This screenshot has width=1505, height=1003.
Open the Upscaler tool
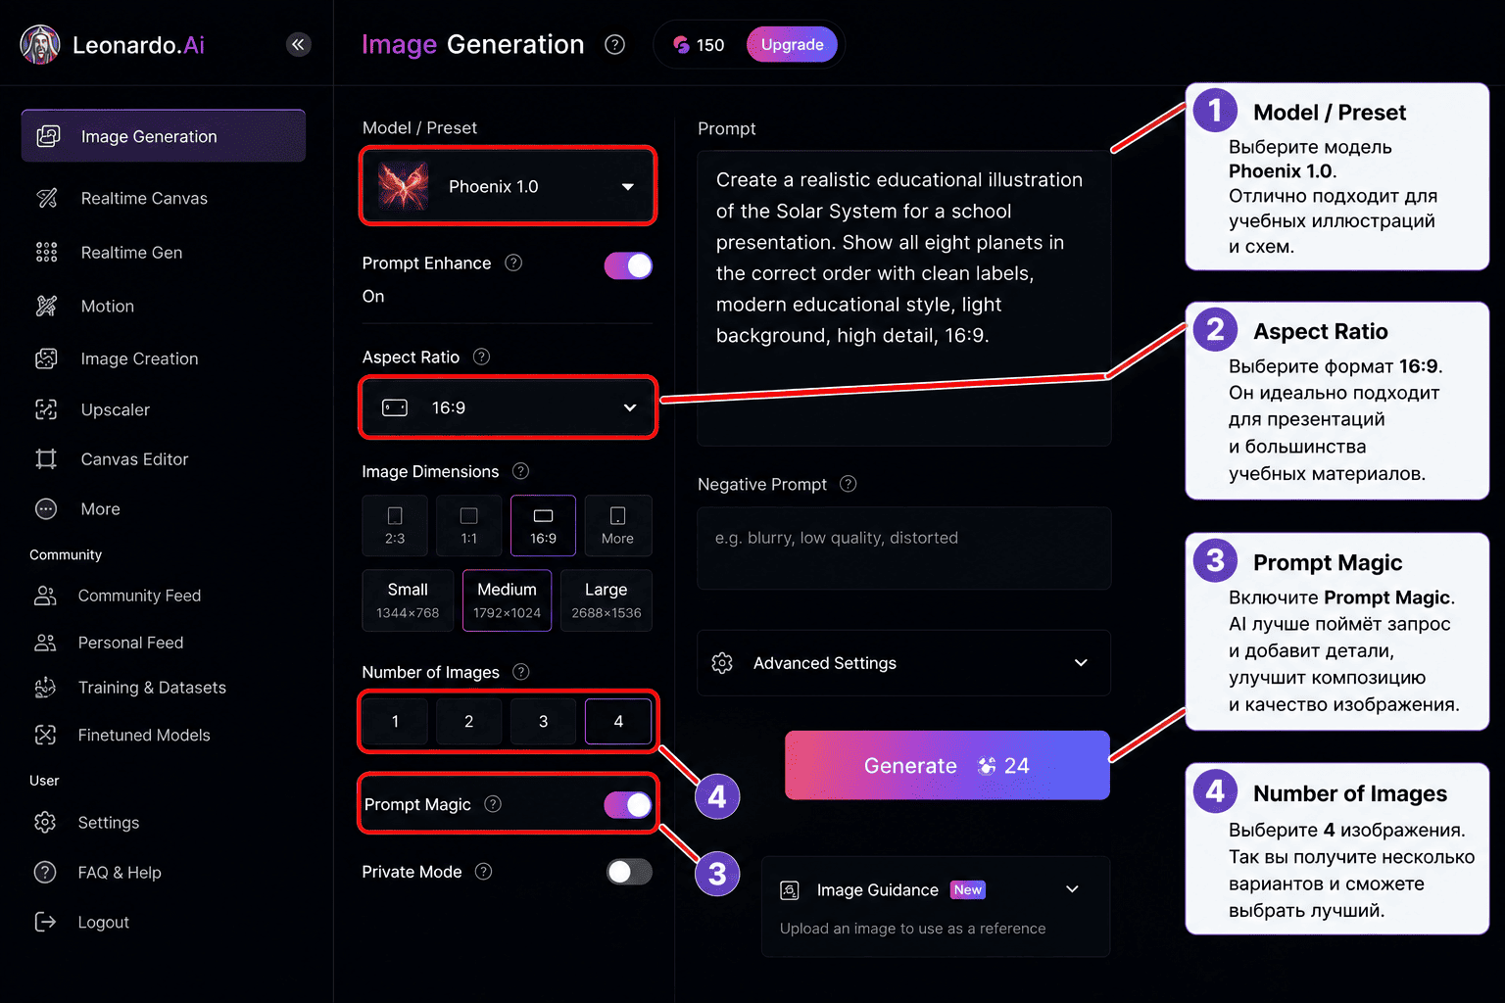coord(116,409)
